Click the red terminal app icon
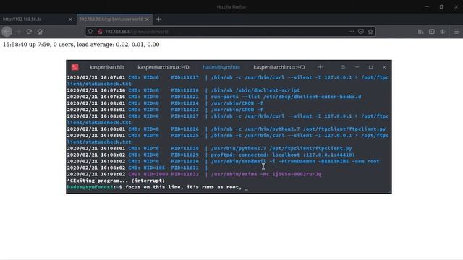Viewport: 463px width, 260px height. click(x=75, y=67)
